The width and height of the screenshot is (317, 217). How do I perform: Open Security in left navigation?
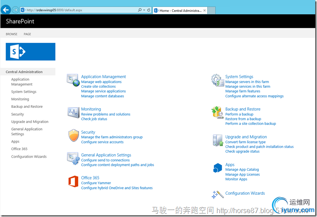tap(17, 114)
